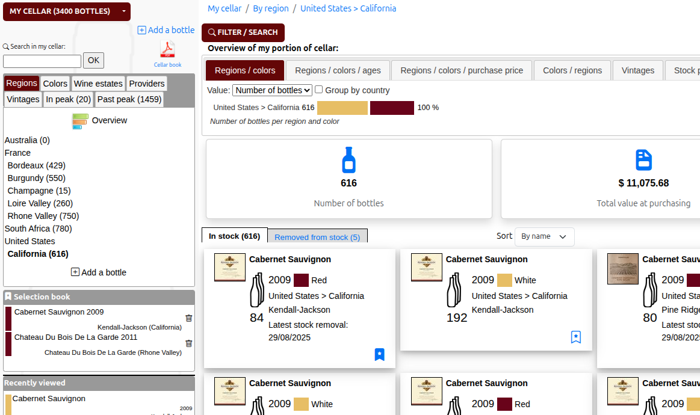Open the Cellar book PDF icon
Screen dimensions: 700x415
(x=167, y=49)
